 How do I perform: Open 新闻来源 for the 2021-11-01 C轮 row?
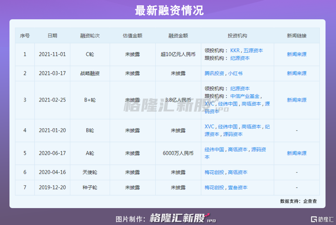[x=296, y=54]
